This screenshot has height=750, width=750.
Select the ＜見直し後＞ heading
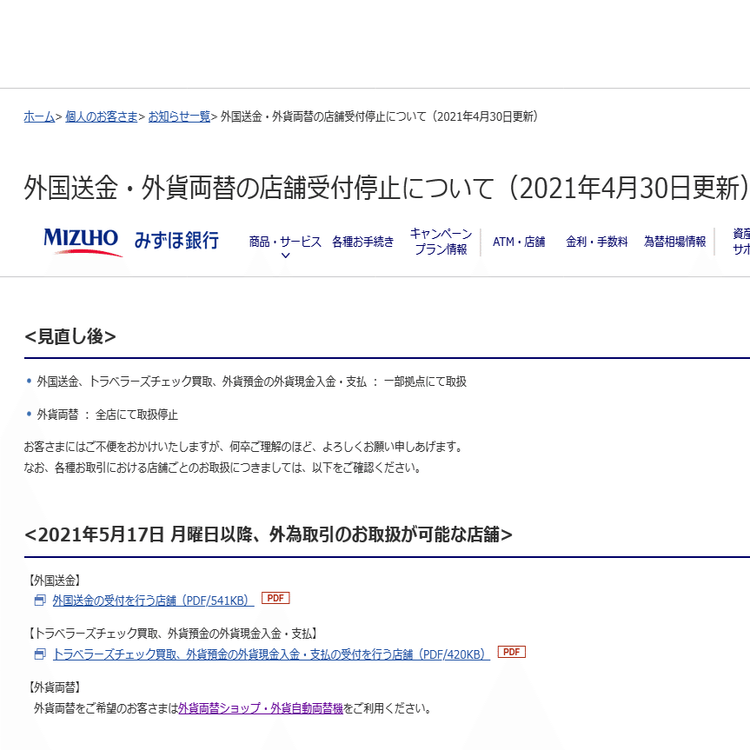click(70, 336)
